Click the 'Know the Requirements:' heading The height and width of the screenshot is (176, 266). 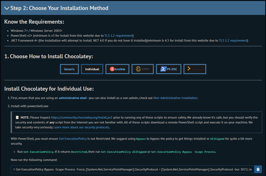click(x=34, y=22)
